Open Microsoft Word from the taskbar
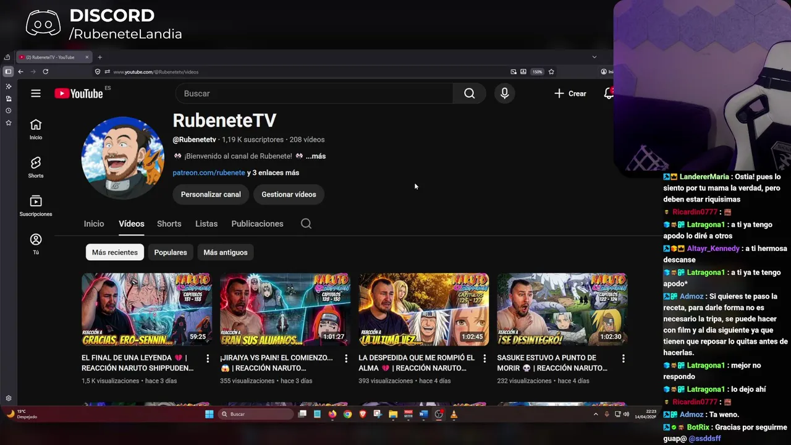Viewport: 791px width, 445px height. point(423,414)
